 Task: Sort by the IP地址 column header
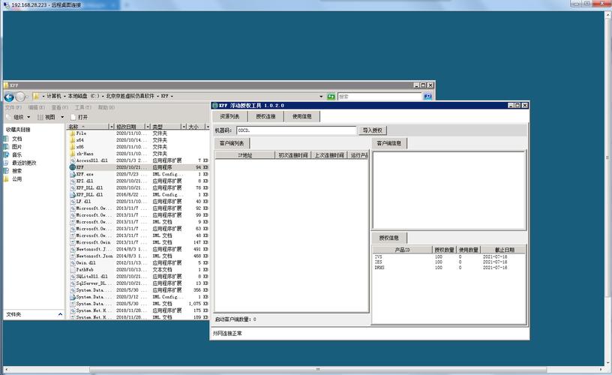pyautogui.click(x=245, y=155)
